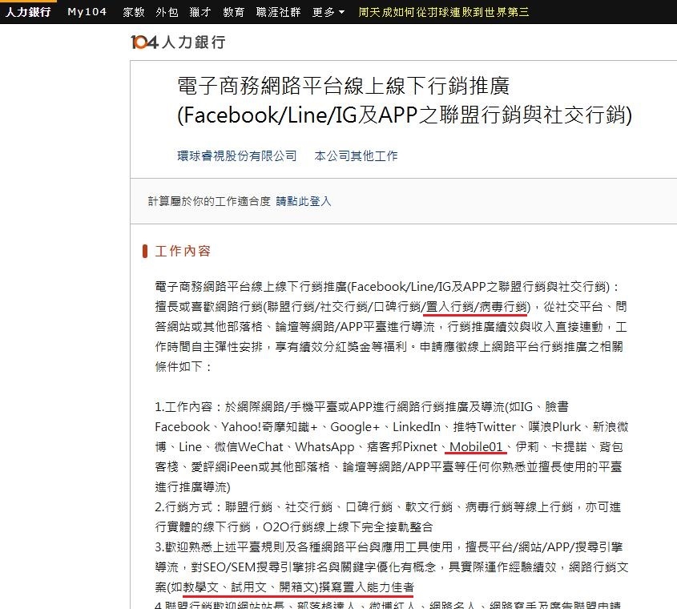The width and height of the screenshot is (677, 609).
Task: Click the line starting 3.歡迎熟悉上述平臺規則
Action: point(389,546)
